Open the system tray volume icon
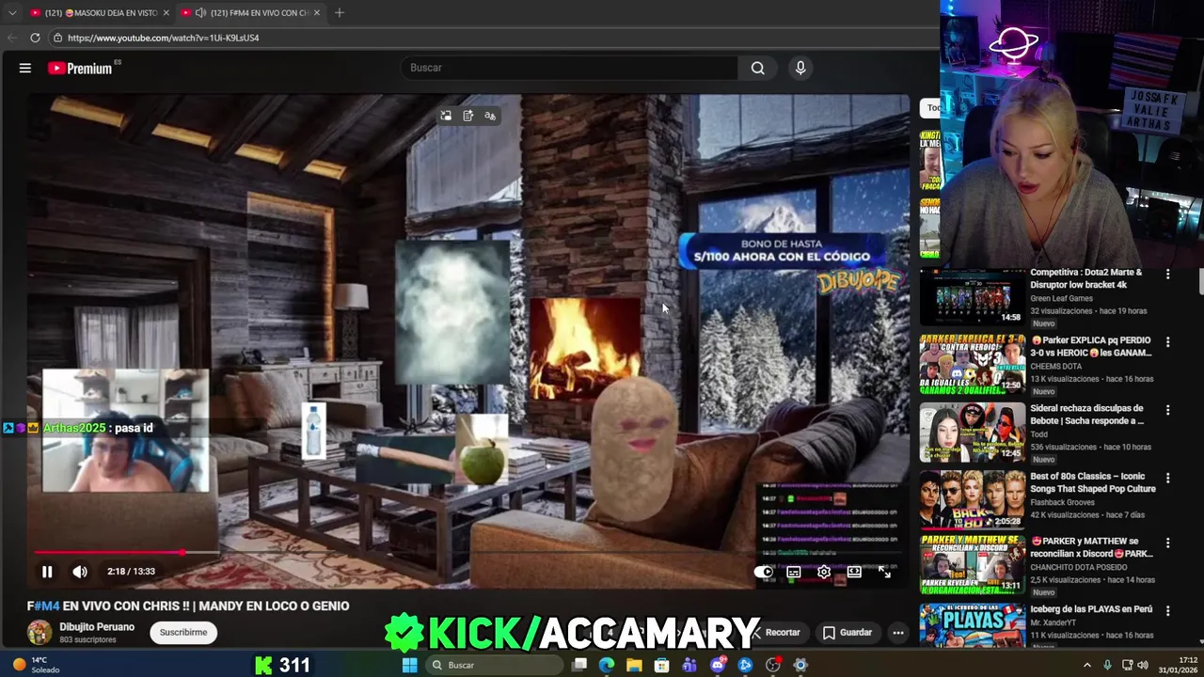This screenshot has width=1204, height=677. pyautogui.click(x=1143, y=665)
